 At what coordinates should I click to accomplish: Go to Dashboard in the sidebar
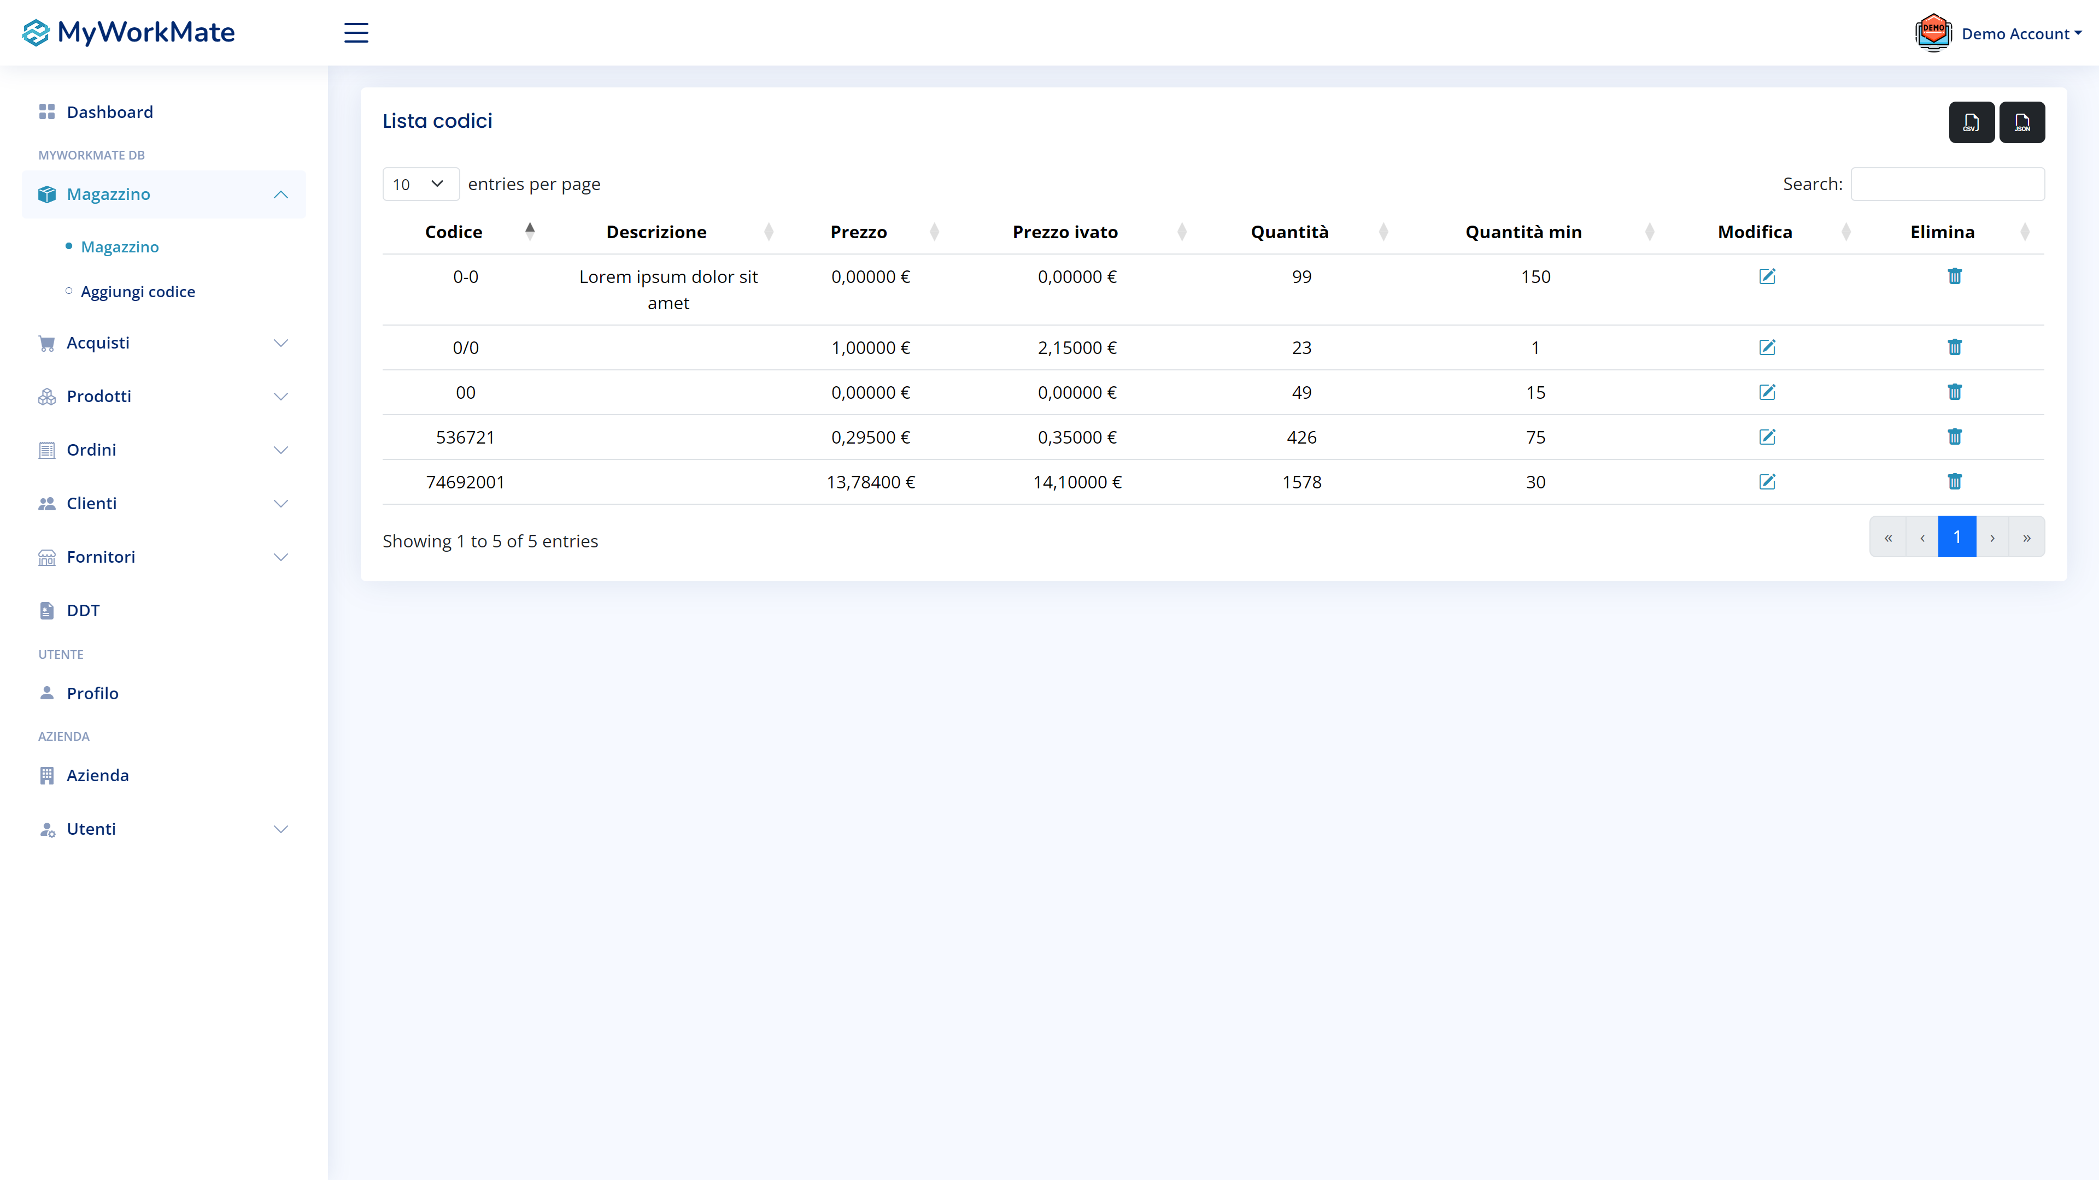tap(109, 113)
